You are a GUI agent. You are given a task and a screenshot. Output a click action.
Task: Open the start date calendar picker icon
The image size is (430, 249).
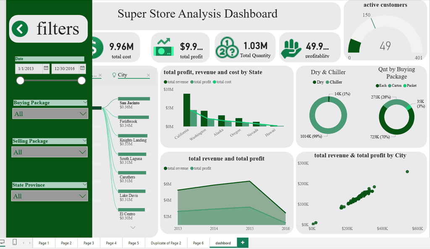pyautogui.click(x=46, y=68)
